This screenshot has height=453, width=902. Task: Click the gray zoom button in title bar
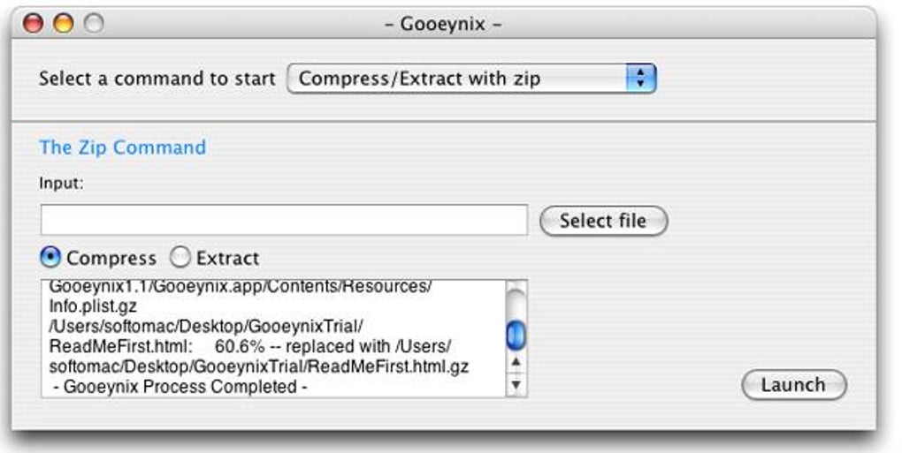pyautogui.click(x=91, y=24)
